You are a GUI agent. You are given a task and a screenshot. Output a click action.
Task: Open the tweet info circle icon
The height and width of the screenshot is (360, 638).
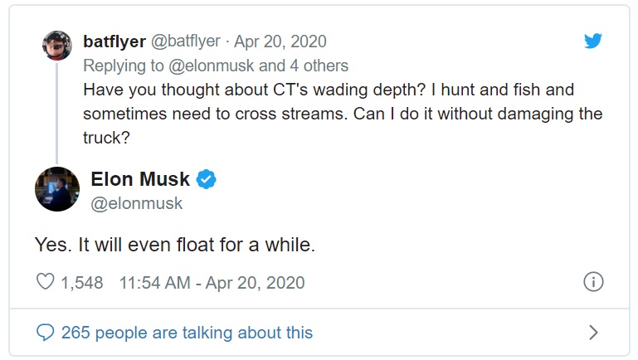592,282
